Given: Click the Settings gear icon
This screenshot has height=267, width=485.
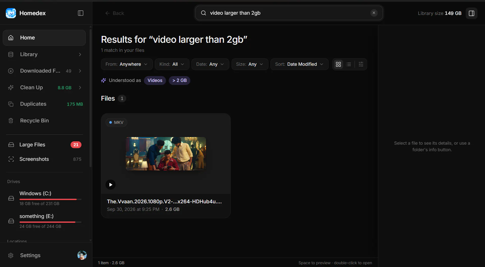Looking at the screenshot, I should [11, 255].
